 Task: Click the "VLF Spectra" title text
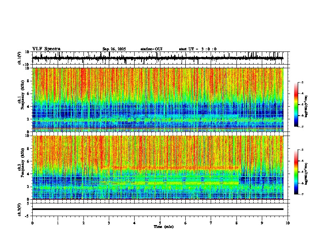[x=46, y=49]
